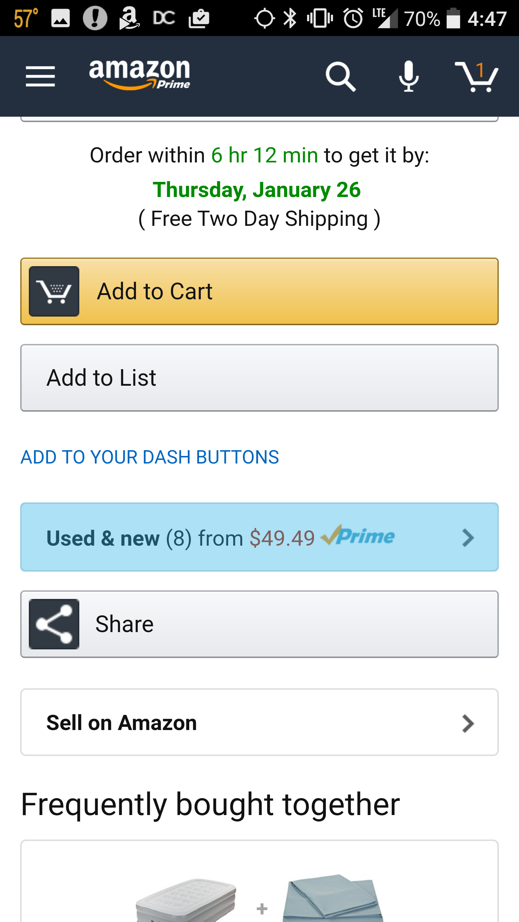The image size is (519, 922).
Task: Tap the share icon square
Action: coord(54,624)
